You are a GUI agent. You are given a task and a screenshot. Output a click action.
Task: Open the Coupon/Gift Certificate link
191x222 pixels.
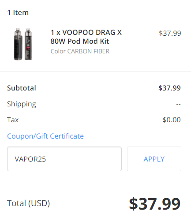[x=45, y=136]
